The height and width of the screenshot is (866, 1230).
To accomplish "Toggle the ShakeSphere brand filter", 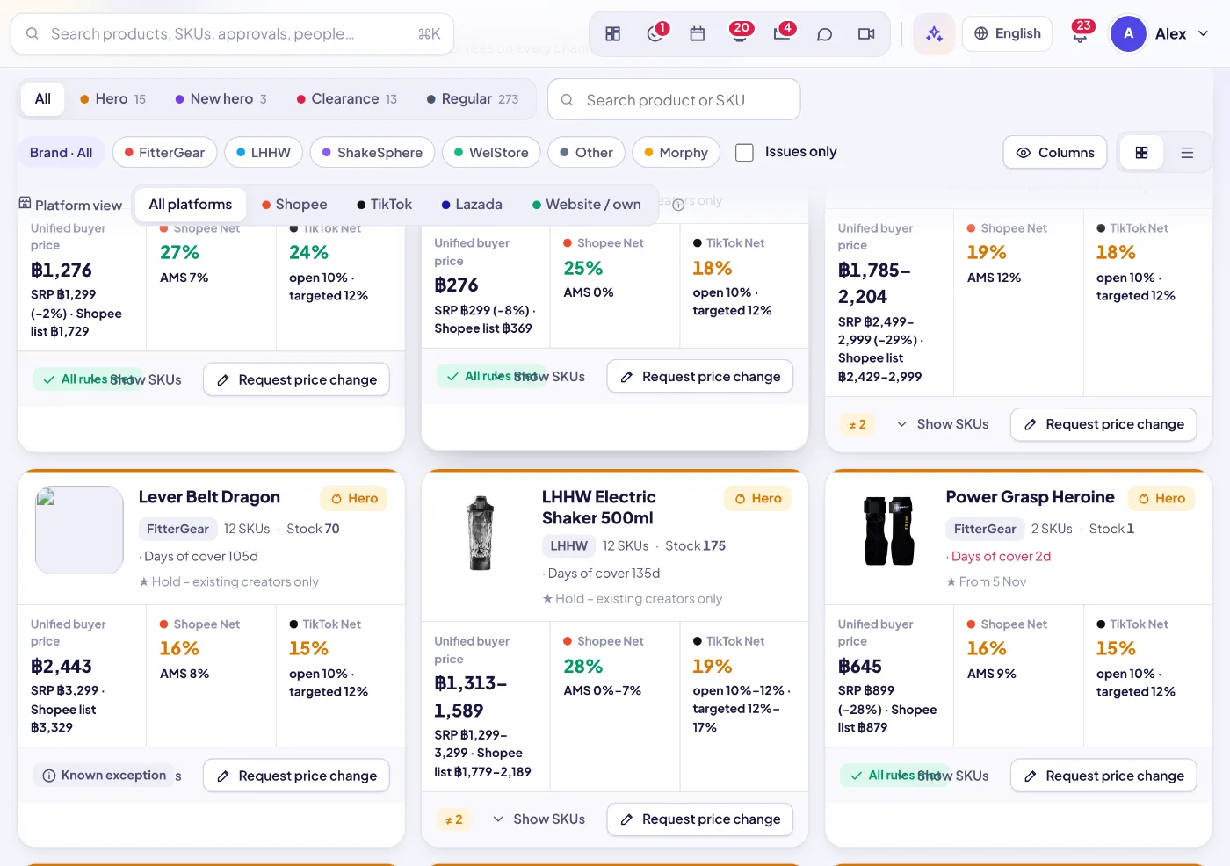I will coord(373,153).
